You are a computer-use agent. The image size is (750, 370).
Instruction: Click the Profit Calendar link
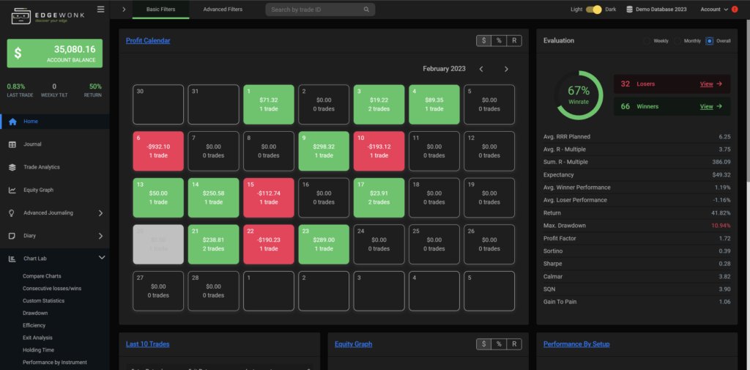(x=148, y=41)
